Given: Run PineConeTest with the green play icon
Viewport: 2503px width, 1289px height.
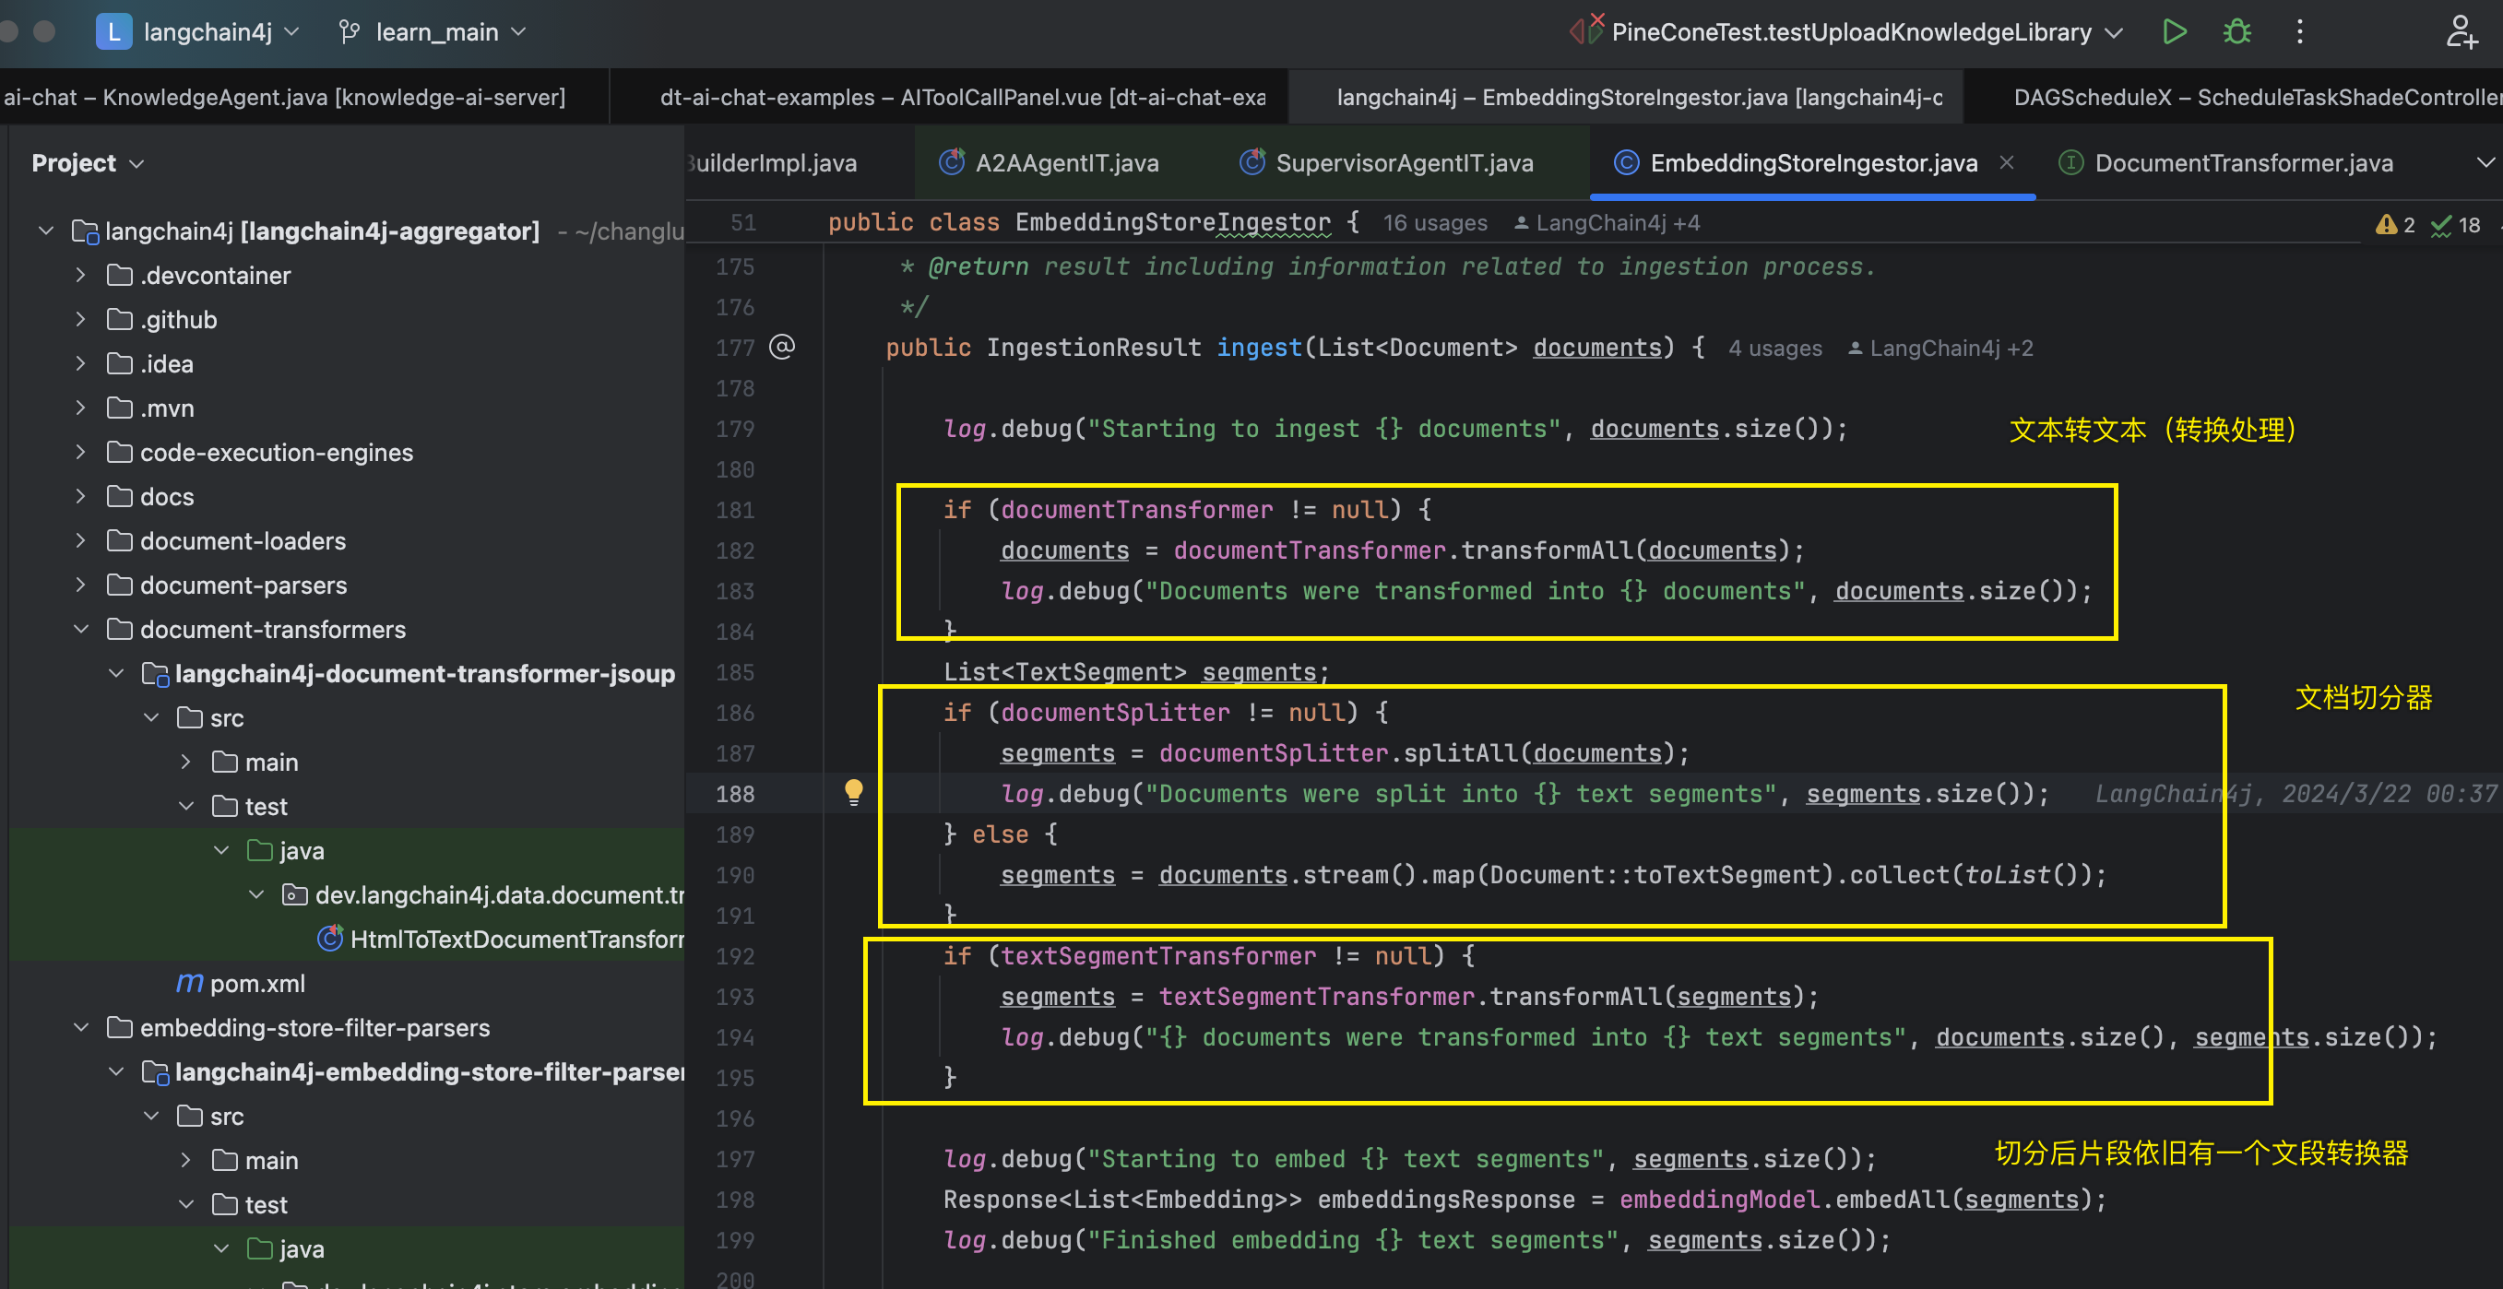Looking at the screenshot, I should coord(2175,32).
